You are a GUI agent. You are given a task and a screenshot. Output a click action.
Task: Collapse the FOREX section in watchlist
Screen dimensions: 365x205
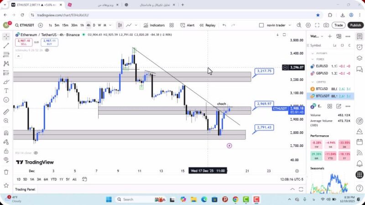click(313, 59)
